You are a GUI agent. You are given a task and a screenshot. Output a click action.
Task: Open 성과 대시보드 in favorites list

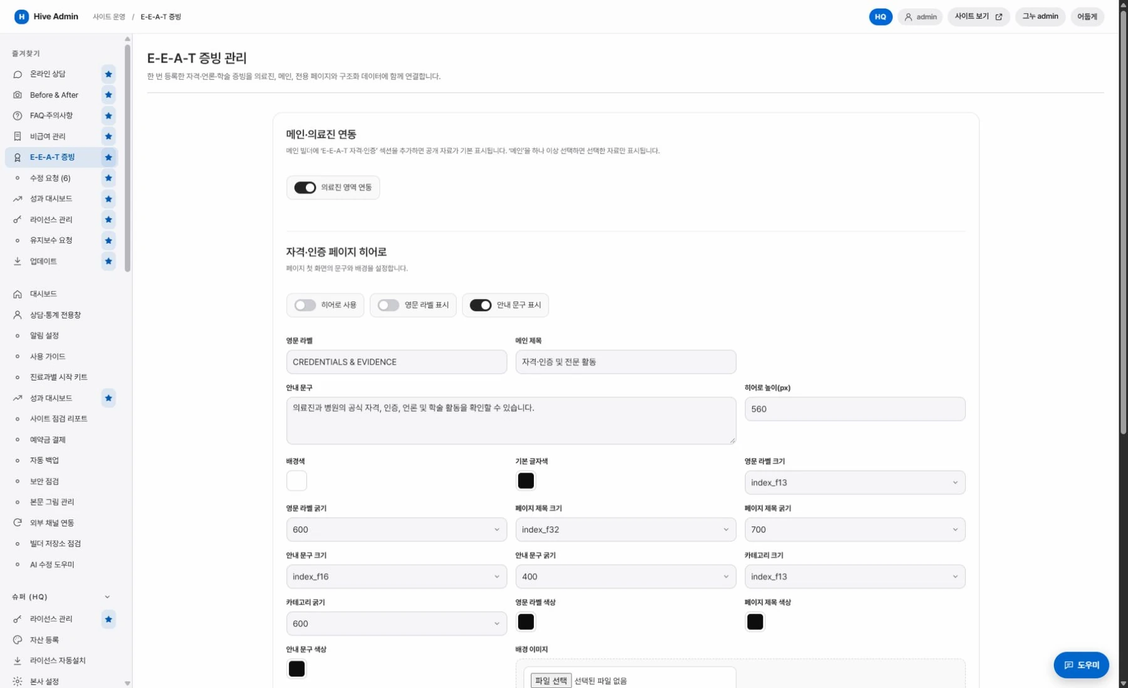[x=51, y=199]
